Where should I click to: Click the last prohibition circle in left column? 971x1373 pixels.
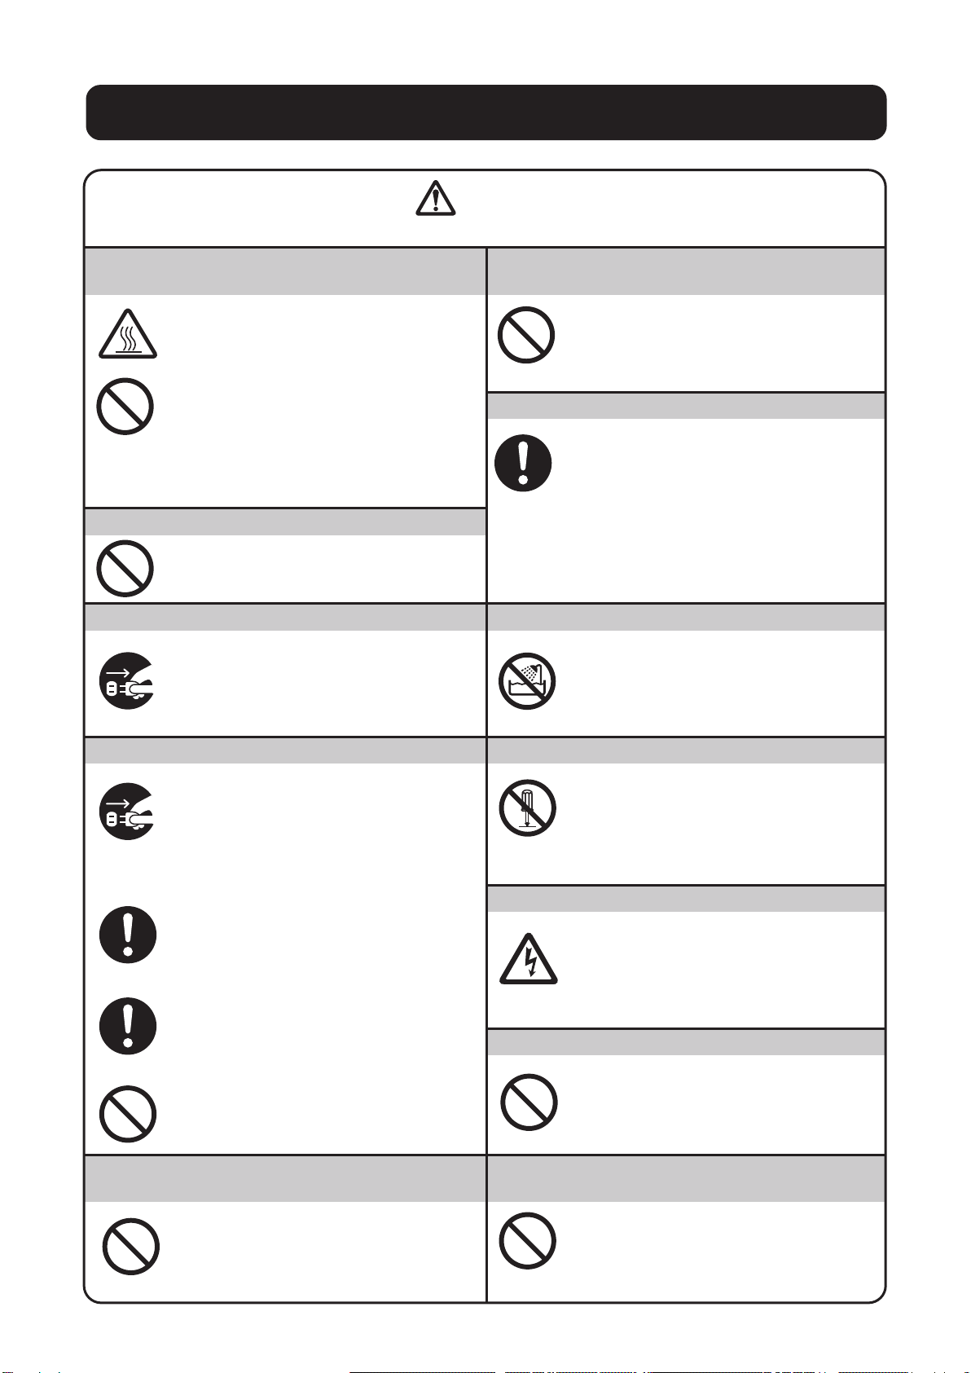(131, 1247)
